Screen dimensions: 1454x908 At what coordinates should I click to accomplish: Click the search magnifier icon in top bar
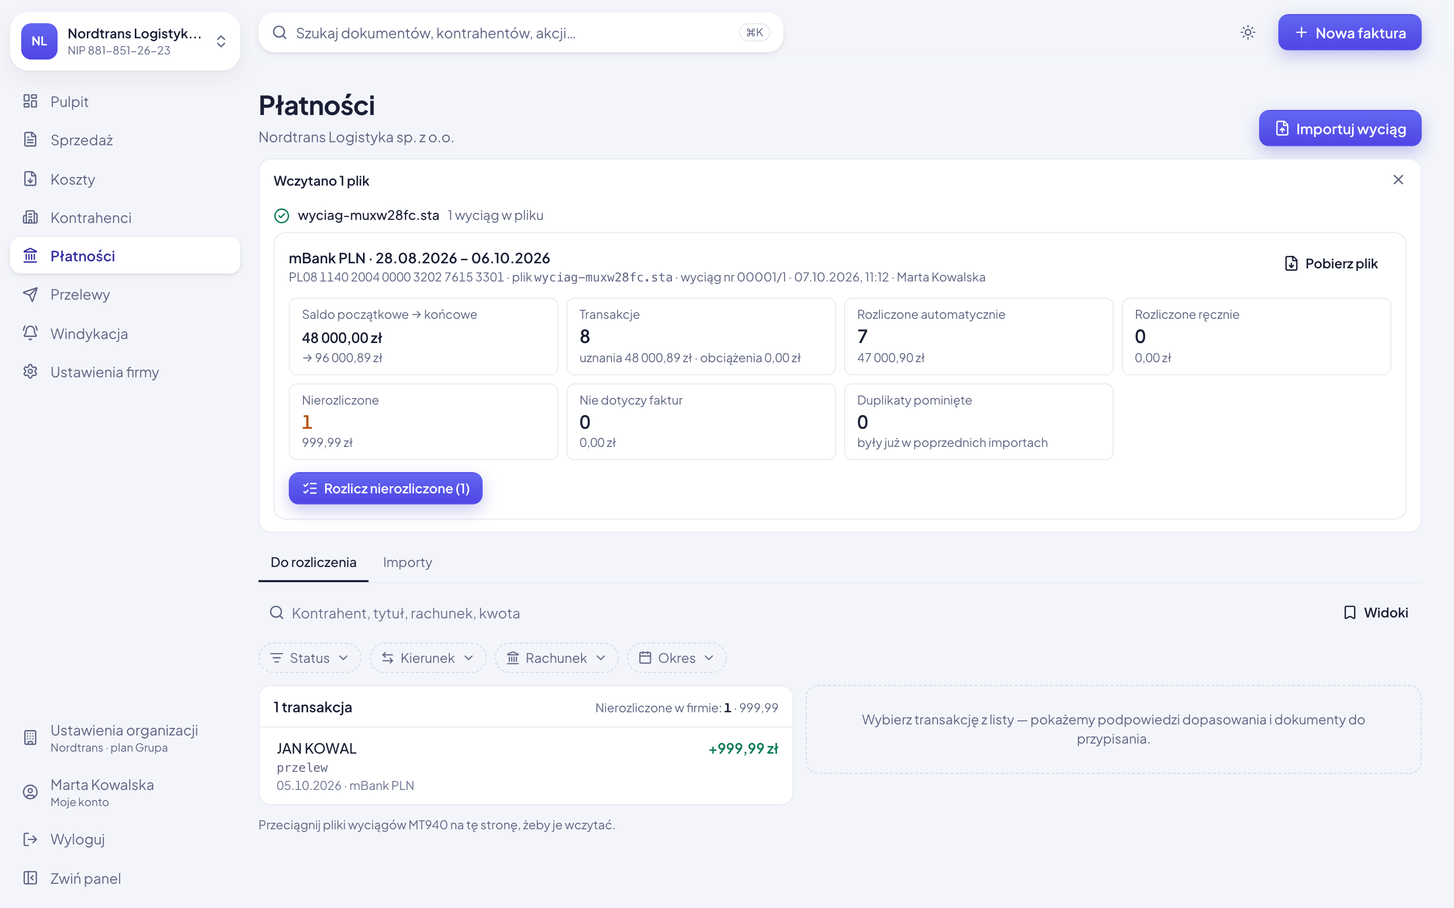click(279, 32)
